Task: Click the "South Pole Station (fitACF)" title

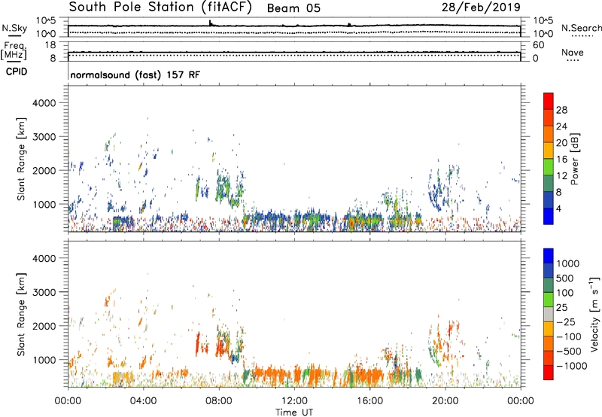Action: click(x=160, y=7)
